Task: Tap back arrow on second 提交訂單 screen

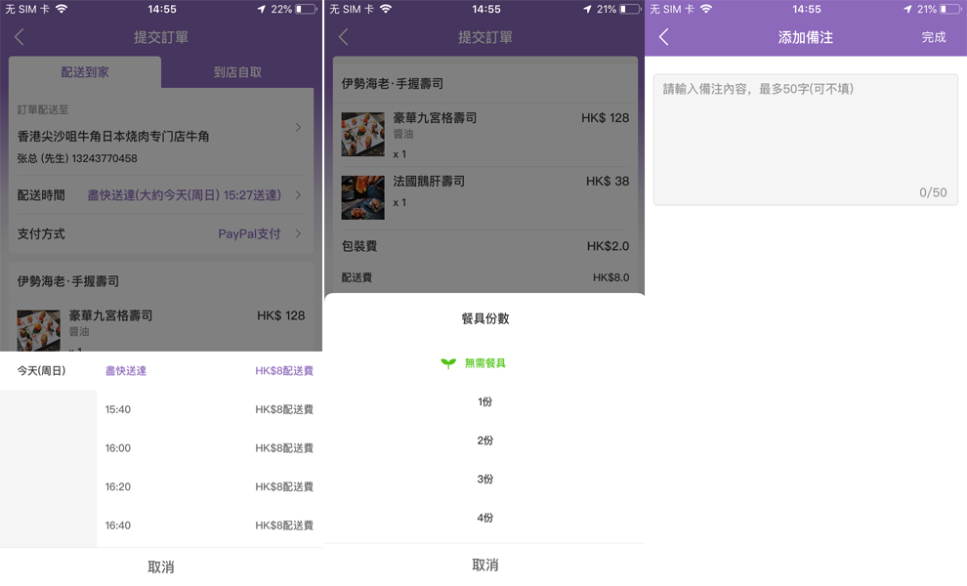Action: [x=344, y=37]
